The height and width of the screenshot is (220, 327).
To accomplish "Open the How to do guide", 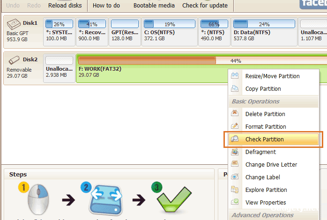I will [105, 6].
